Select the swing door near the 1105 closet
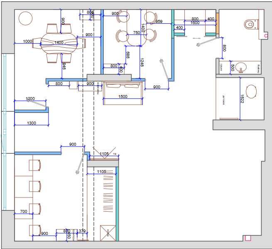This screenshot has height=249, width=272. click(x=80, y=164)
